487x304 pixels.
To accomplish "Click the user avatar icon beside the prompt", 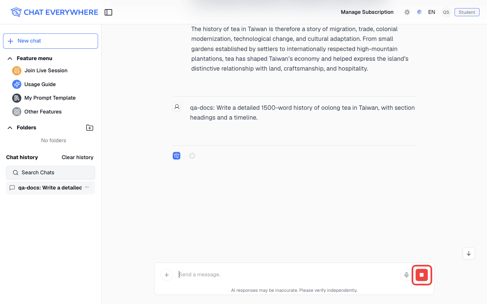I will click(177, 107).
